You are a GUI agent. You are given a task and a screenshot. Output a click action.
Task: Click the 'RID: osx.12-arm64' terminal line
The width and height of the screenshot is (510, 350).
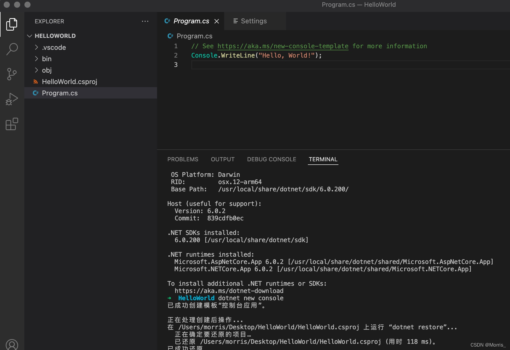(216, 182)
